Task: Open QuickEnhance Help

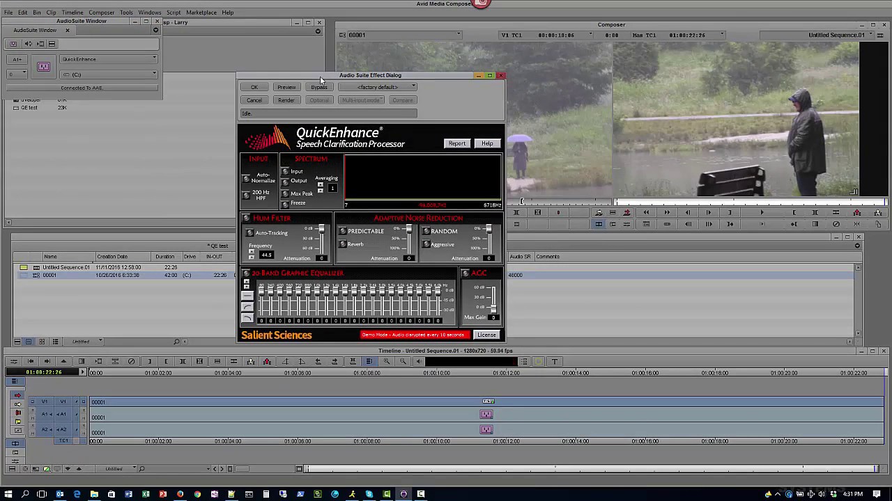Action: 487,143
